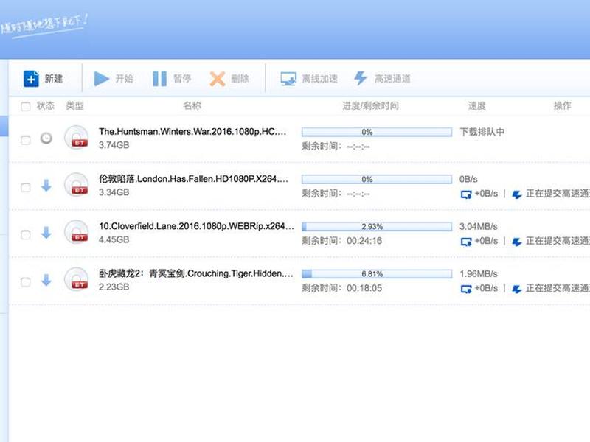Viewport: 590px width, 442px height.
Task: Check the box for 10.Cloverfield.Lane
Action: 26,235
